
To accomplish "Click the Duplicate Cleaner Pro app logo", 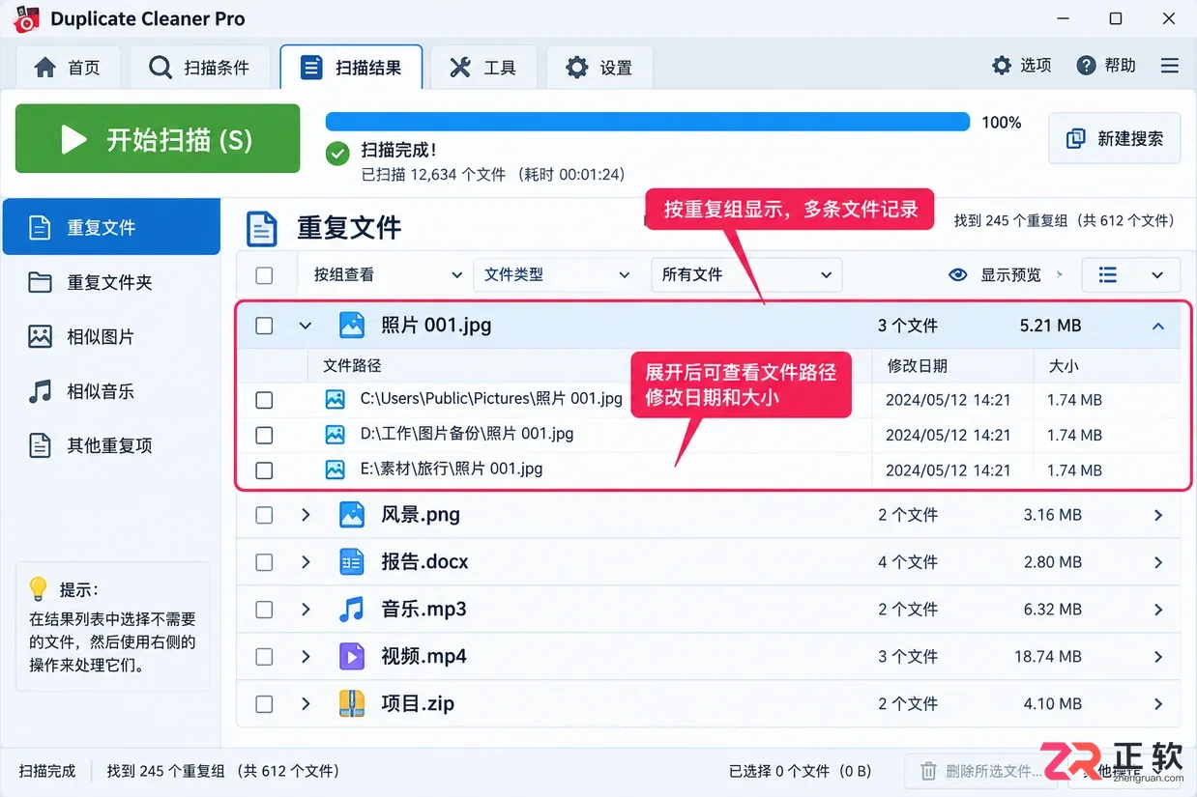I will tap(25, 18).
